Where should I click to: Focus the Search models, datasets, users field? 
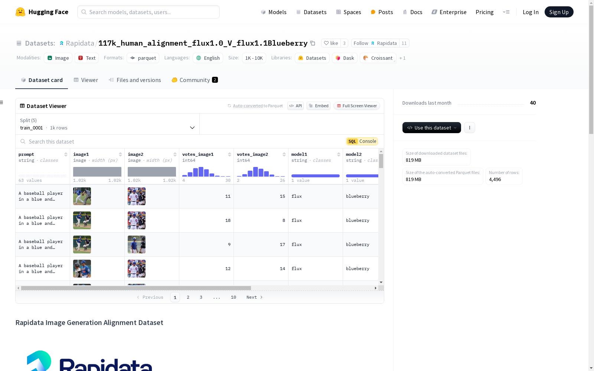click(x=148, y=12)
